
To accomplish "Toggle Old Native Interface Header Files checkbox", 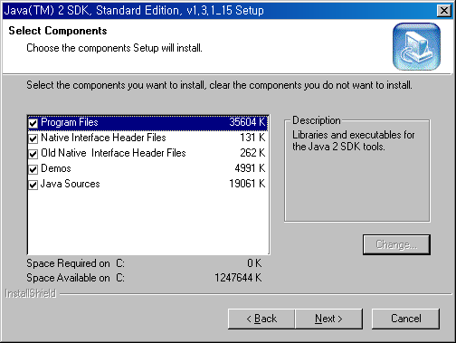I will [x=33, y=154].
